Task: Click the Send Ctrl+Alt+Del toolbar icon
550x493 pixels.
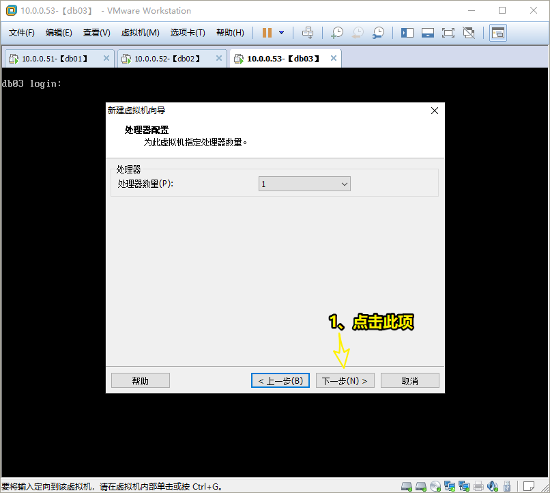Action: 308,33
